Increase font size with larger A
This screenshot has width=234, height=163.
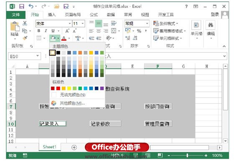click(67, 31)
